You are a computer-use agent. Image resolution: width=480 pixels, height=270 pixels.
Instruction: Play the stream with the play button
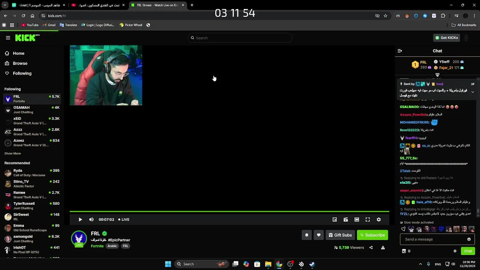80,220
